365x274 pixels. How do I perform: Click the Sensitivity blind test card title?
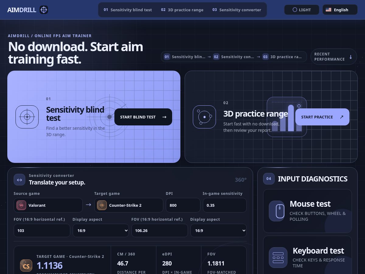pyautogui.click(x=75, y=114)
